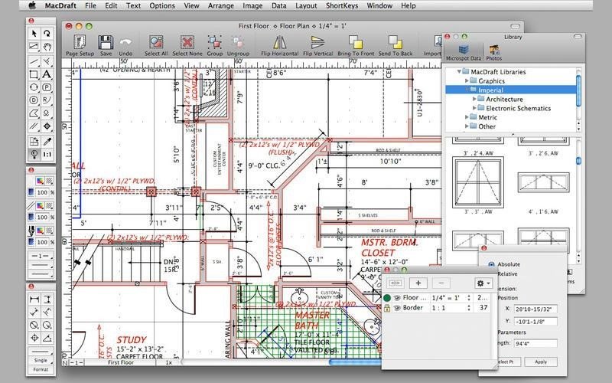The image size is (612, 383).
Task: Open the layers gear options dropdown
Action: (483, 283)
